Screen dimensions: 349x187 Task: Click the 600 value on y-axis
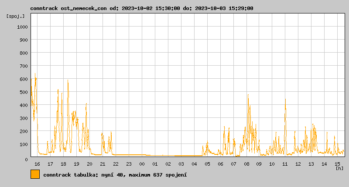tap(24, 79)
